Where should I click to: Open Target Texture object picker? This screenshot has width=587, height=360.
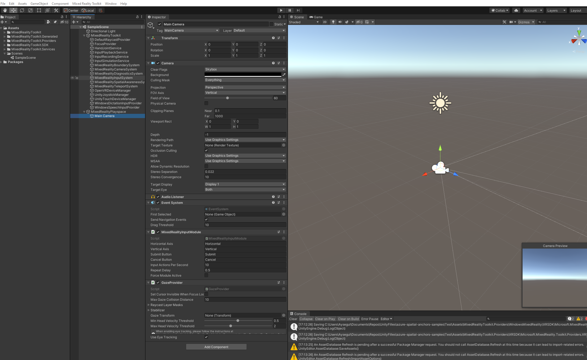pyautogui.click(x=284, y=145)
